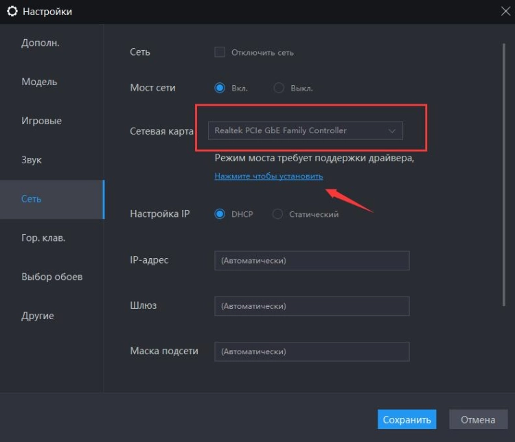Select the Гор. клав. hotkeys tab
Viewport: 515px width, 442px height.
tap(43, 238)
